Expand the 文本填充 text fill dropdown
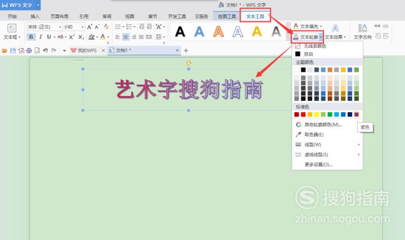405x240 pixels. (x=321, y=27)
